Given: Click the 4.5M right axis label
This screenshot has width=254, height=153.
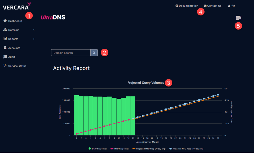Looking at the screenshot, I should pos(227,100).
